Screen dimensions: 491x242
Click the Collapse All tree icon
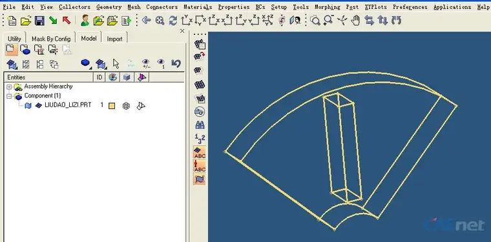click(40, 64)
